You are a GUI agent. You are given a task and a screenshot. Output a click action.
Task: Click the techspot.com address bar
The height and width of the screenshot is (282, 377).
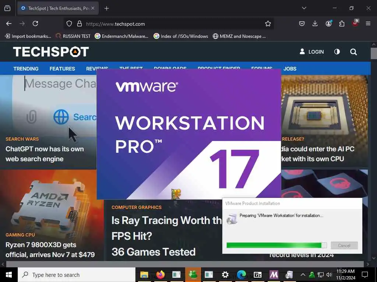pos(168,24)
